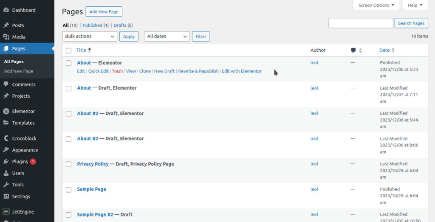Click Quick Edit for About page
435x222 pixels.
click(x=99, y=71)
